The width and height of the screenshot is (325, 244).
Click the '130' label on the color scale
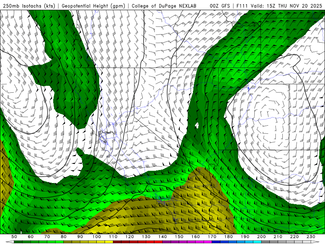click(x=146, y=237)
